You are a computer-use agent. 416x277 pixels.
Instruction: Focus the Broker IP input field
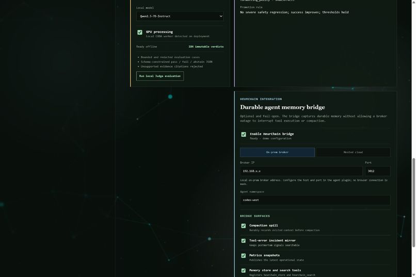pos(301,171)
